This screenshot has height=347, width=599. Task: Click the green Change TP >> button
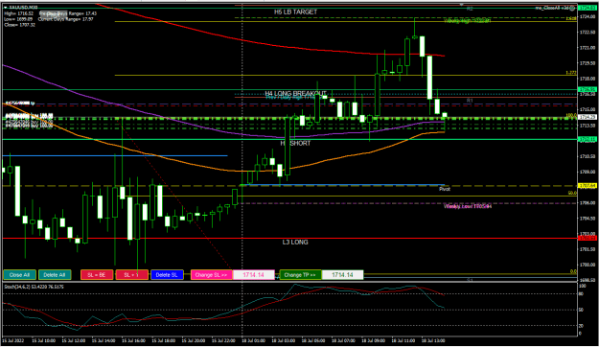[x=300, y=275]
